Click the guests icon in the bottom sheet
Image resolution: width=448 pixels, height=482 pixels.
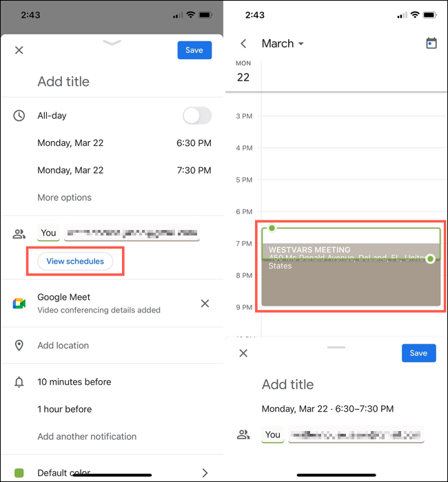click(243, 434)
